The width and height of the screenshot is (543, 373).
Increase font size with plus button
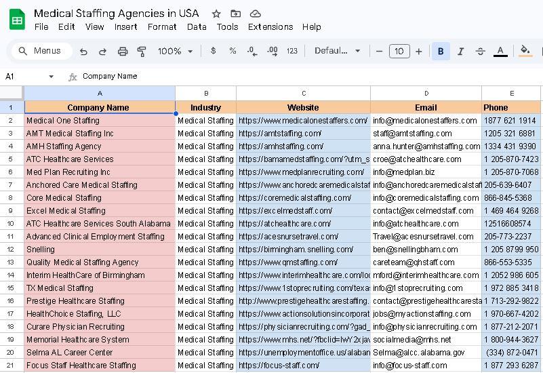(419, 52)
